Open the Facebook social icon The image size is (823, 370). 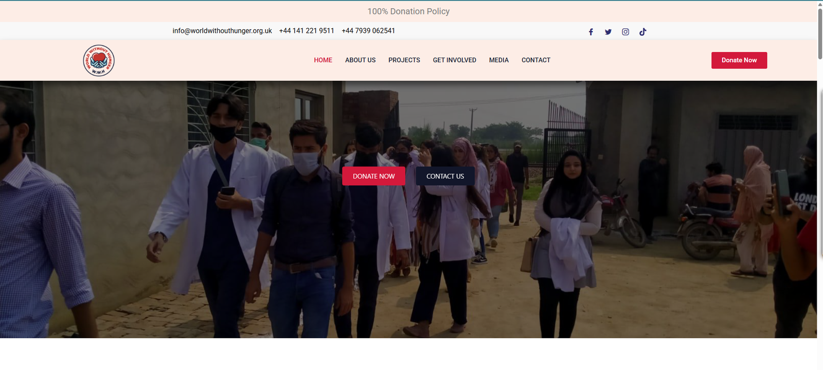pyautogui.click(x=591, y=32)
